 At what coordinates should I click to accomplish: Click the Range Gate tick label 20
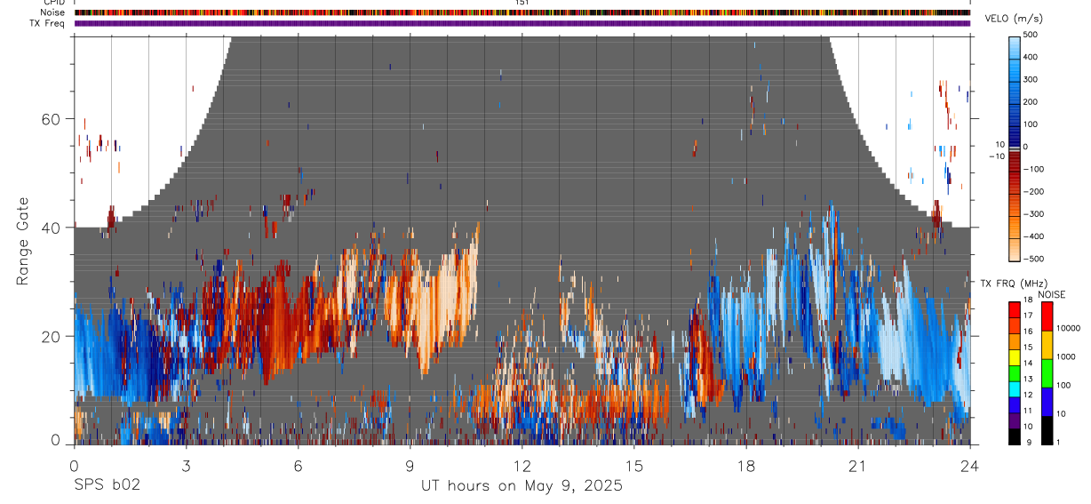tap(51, 336)
